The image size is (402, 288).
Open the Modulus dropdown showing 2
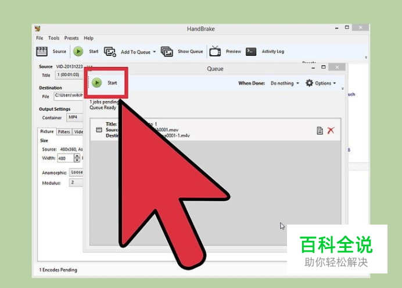coord(77,183)
